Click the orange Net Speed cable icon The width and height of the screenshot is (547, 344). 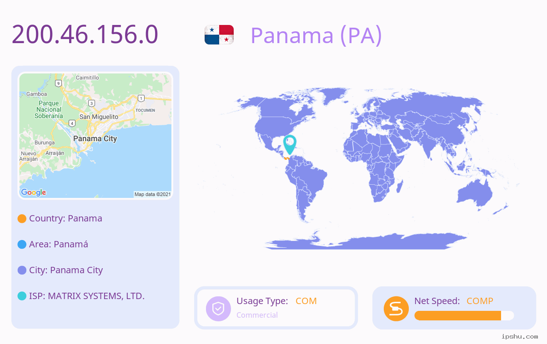[396, 309]
